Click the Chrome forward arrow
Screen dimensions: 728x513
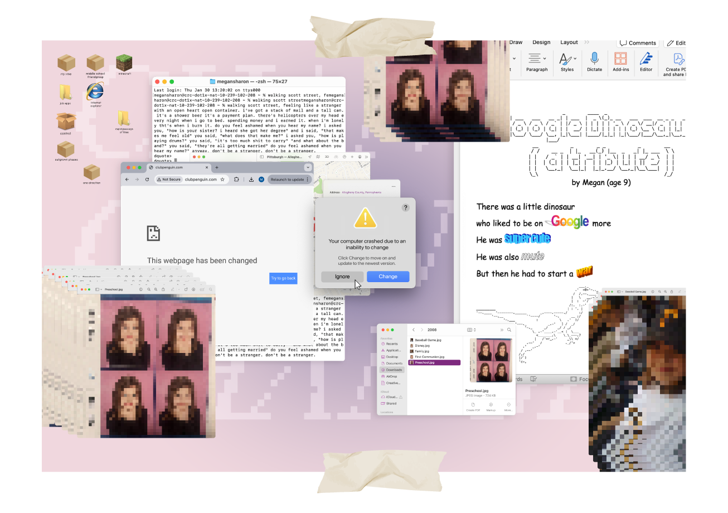coord(137,180)
